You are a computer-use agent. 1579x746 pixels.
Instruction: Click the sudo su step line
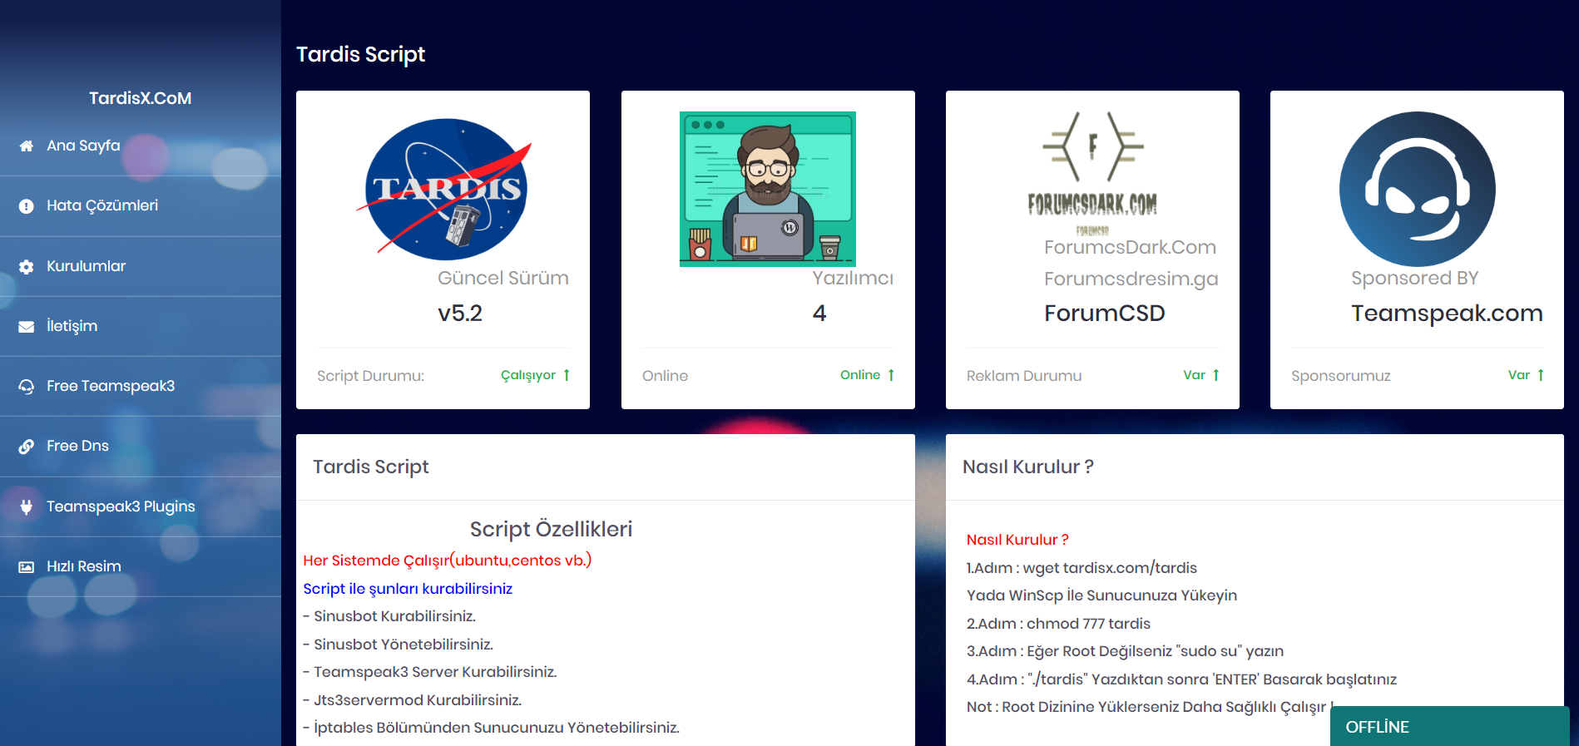(x=1125, y=651)
